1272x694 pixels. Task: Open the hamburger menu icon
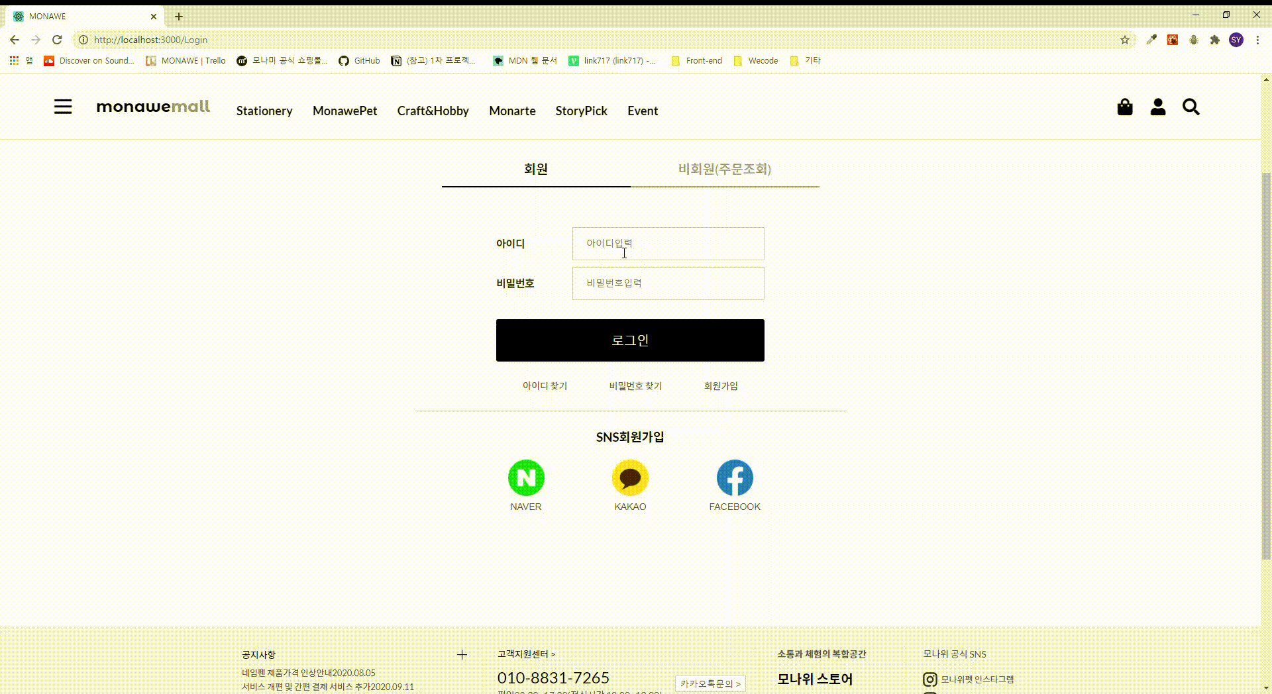point(63,107)
